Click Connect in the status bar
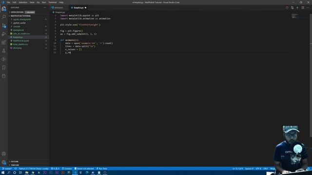This screenshot has width=312, height=175. 67,169
